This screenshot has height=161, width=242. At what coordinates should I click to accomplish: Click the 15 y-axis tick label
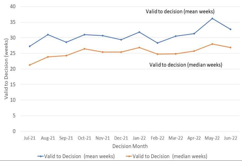click(13, 85)
